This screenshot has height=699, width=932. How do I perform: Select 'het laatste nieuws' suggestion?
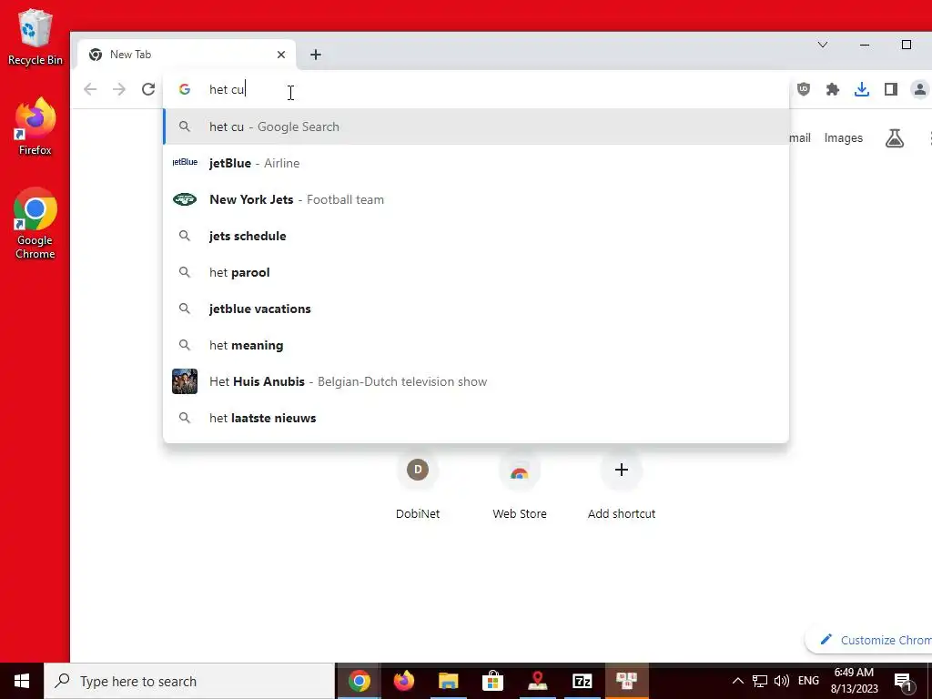476,418
